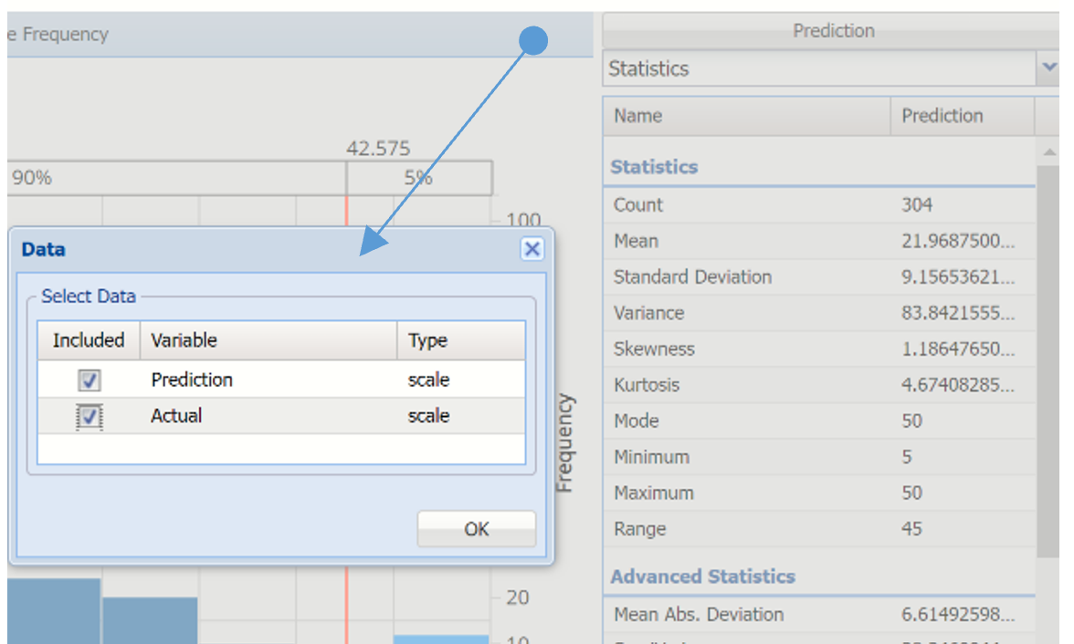Collapse the Statistics section header
The height and width of the screenshot is (644, 1074).
[654, 167]
